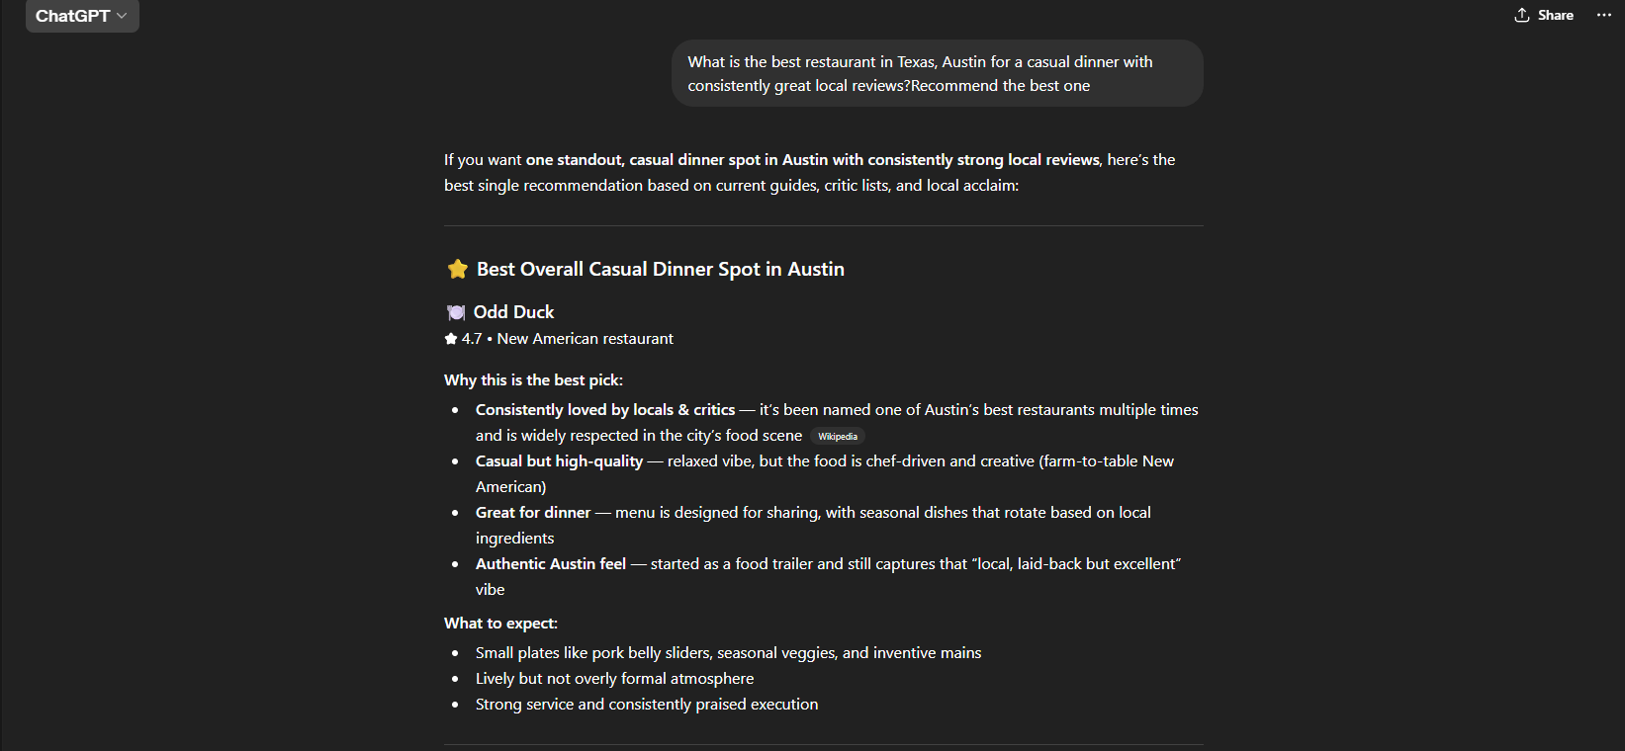Click the chevron arrow beside ChatGPT

point(122,16)
